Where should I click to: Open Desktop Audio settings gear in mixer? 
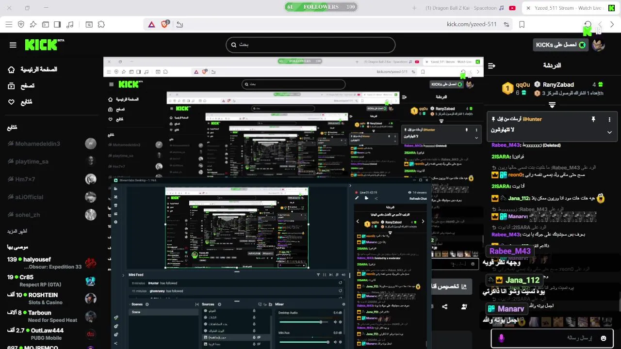[x=341, y=322]
